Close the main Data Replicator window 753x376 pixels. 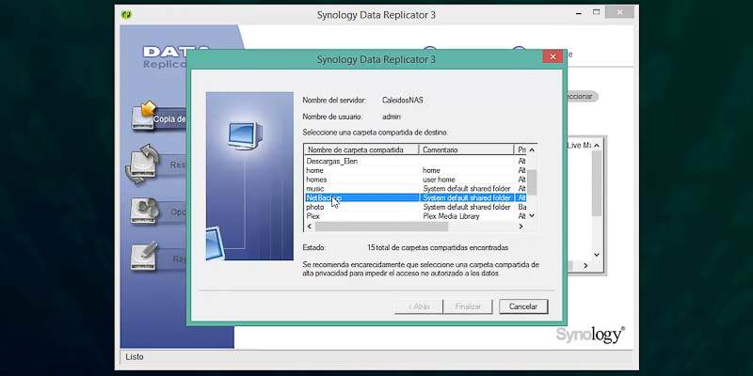click(619, 12)
